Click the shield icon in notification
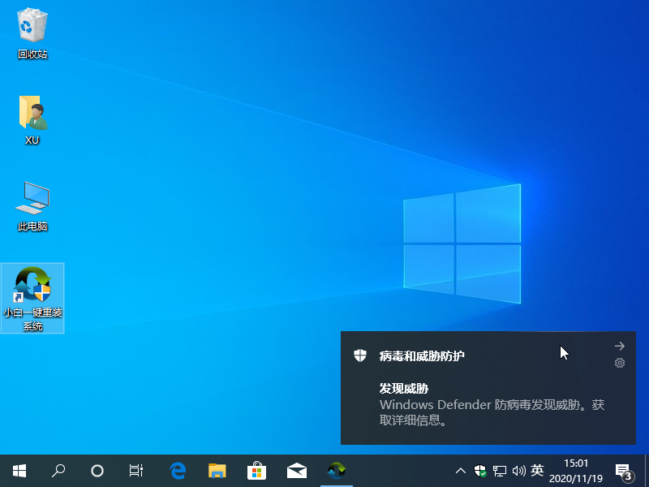Viewport: 649px width, 487px height. pyautogui.click(x=360, y=356)
